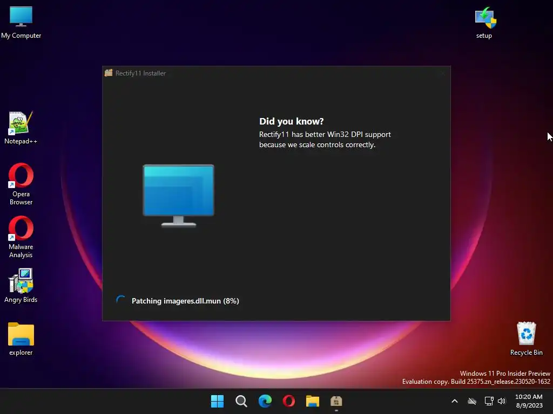Click the monitor illustration in installer

(x=178, y=196)
